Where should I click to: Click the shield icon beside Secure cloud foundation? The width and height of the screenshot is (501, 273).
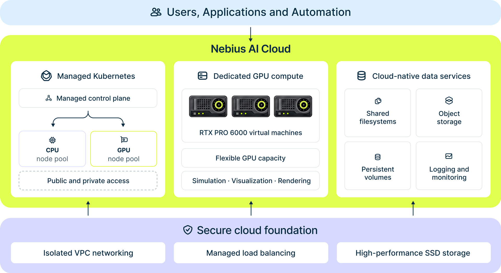188,230
